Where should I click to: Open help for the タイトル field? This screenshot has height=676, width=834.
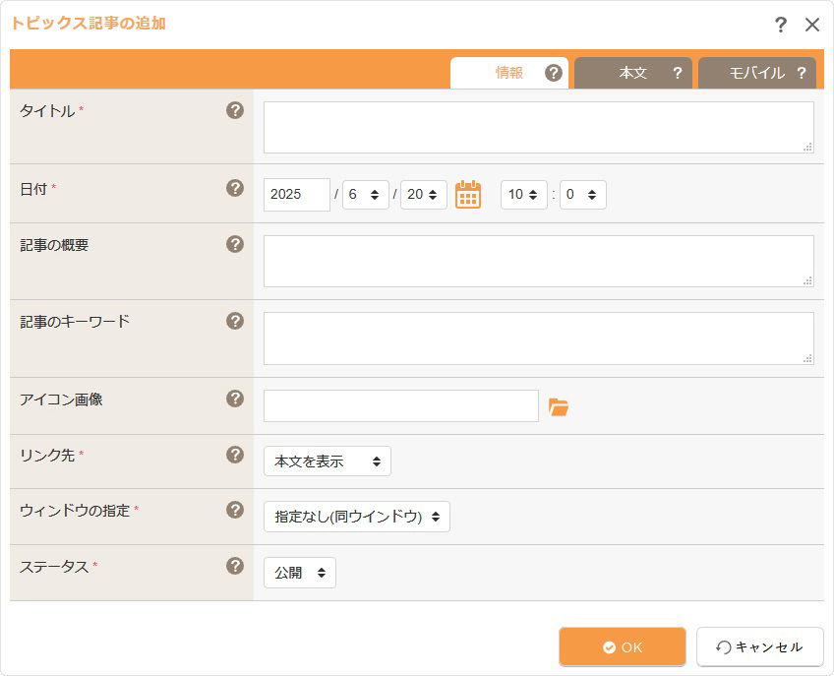click(235, 110)
